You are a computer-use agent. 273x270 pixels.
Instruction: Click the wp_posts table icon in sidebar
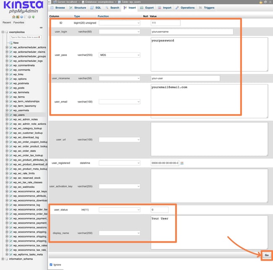click(x=10, y=88)
